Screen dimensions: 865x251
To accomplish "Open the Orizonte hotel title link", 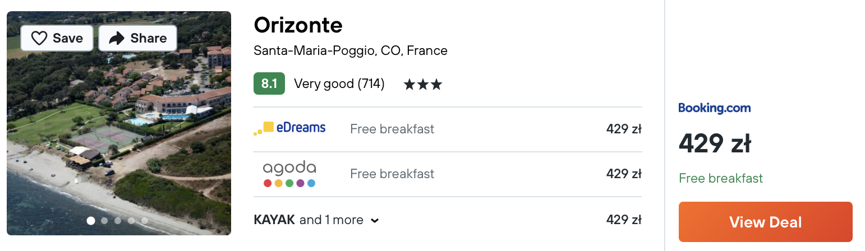I will pyautogui.click(x=298, y=25).
